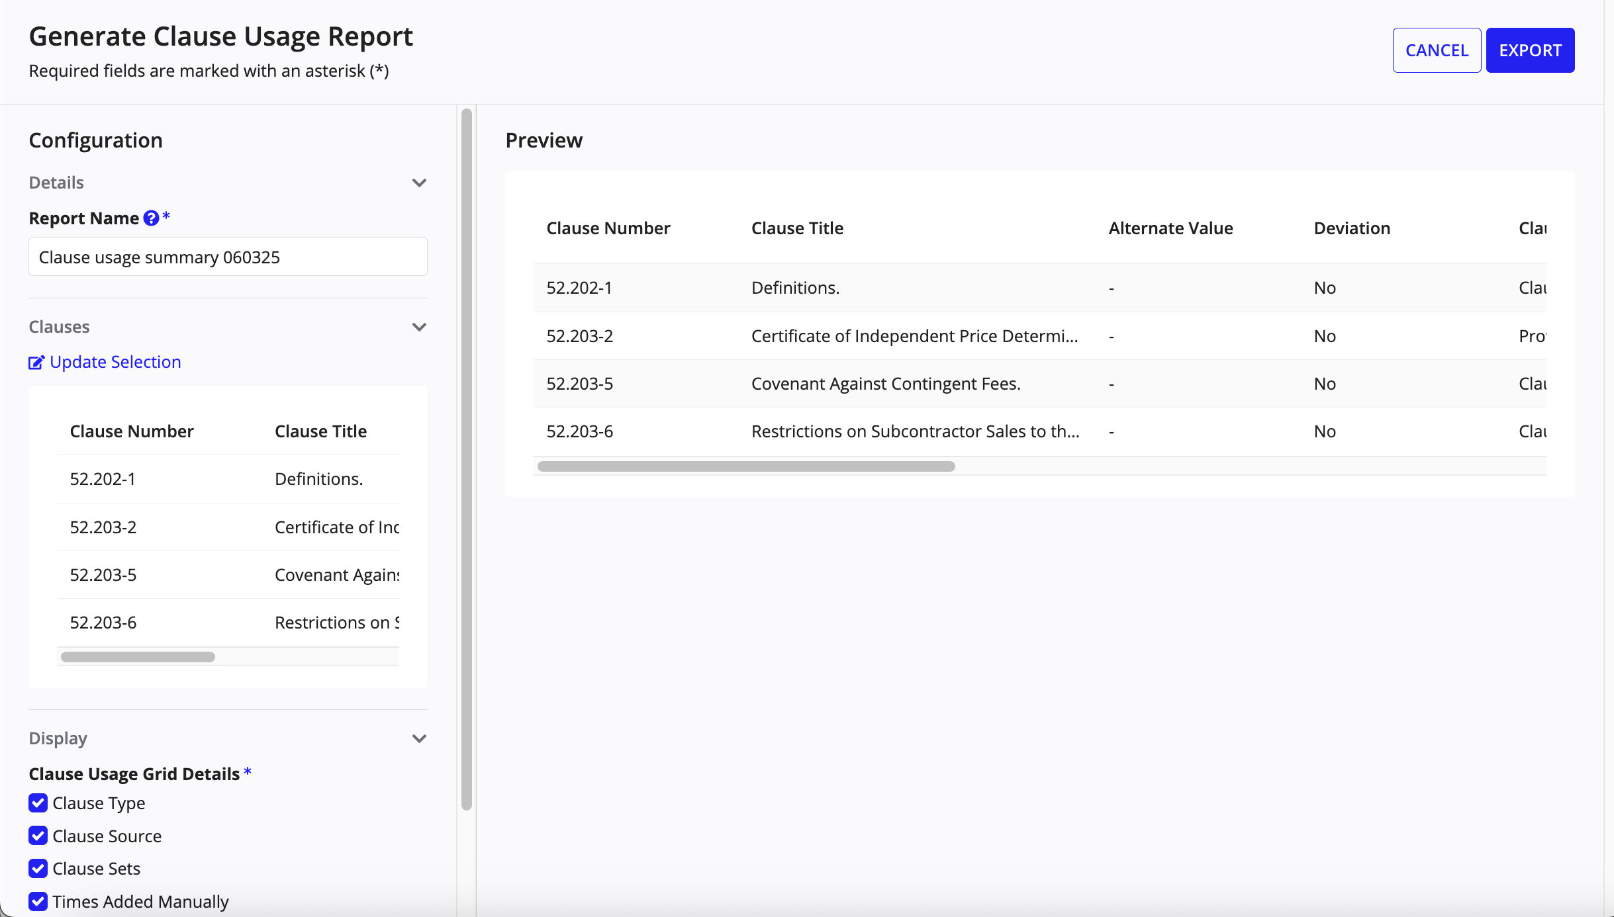This screenshot has height=917, width=1614.
Task: Click the Clauses table horizontal scrollbar
Action: click(x=138, y=657)
